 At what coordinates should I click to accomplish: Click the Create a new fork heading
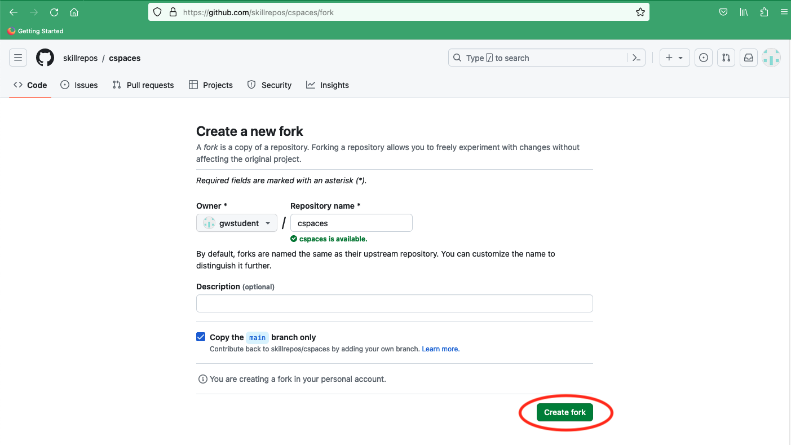(x=250, y=131)
